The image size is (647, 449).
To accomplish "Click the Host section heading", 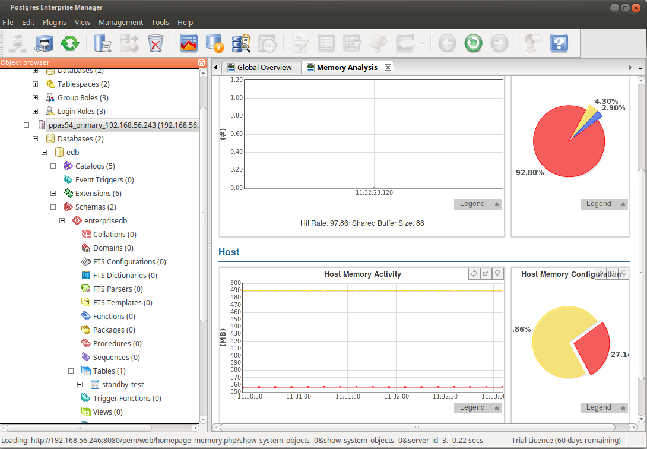I will point(229,252).
